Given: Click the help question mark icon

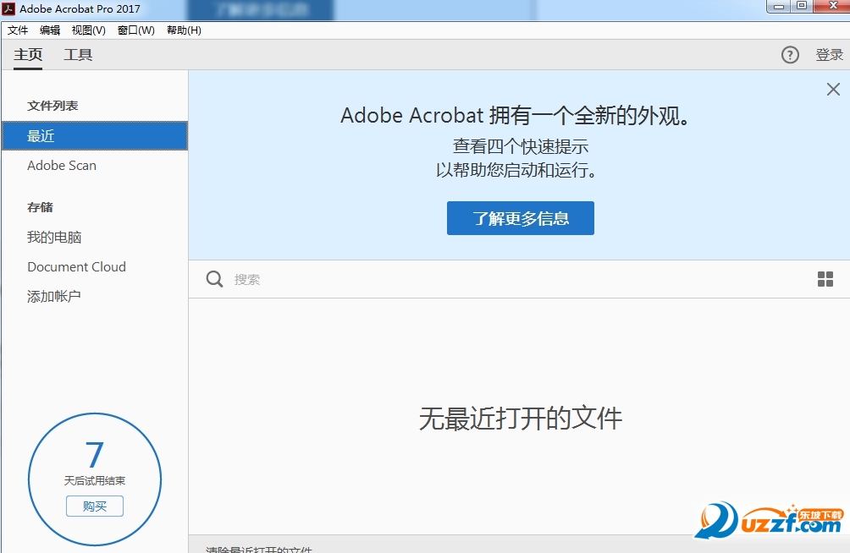Looking at the screenshot, I should pos(790,55).
